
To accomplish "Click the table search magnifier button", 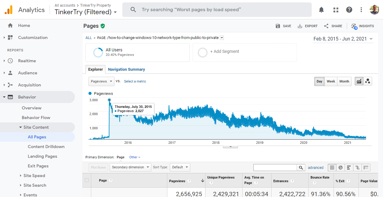I will 301,167.
